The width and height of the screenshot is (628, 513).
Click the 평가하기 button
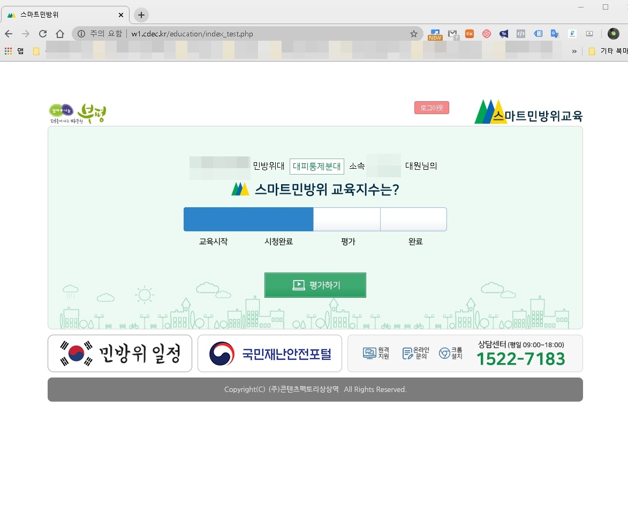315,285
